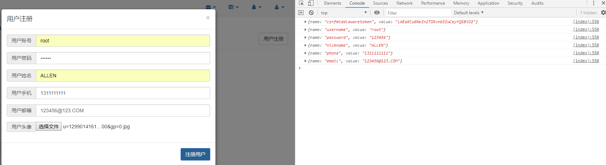Switch to the Application tab

(x=488, y=3)
